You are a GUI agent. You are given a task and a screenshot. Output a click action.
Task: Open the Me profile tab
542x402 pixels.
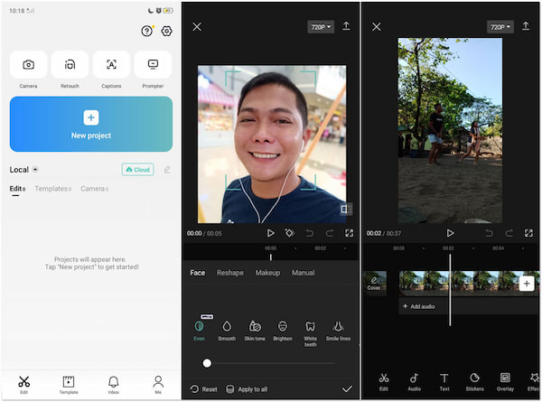coord(158,385)
